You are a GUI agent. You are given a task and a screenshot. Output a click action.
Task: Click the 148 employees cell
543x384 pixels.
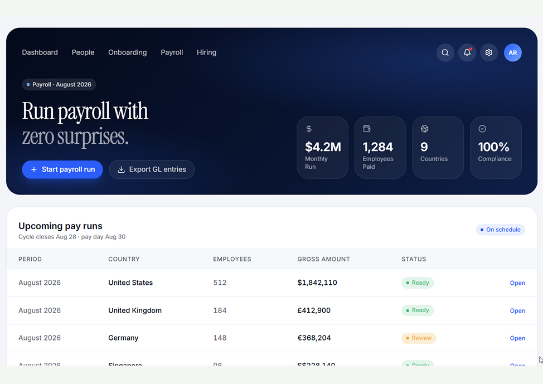point(220,338)
